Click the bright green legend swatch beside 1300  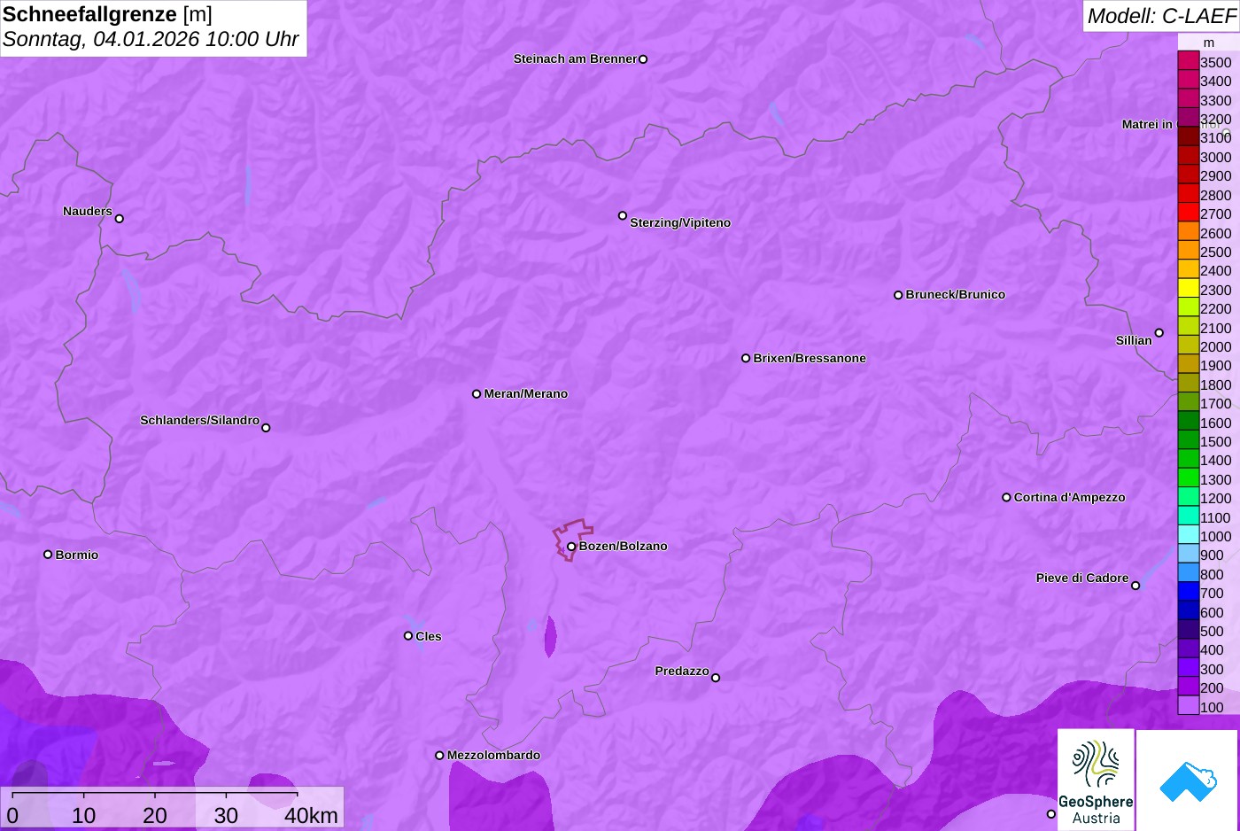pyautogui.click(x=1189, y=478)
